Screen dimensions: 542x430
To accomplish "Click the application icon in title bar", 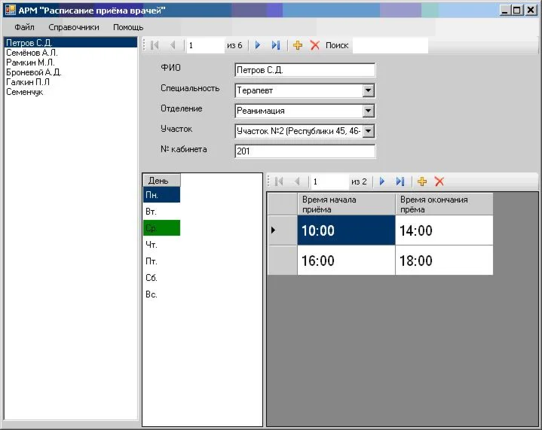I will tap(11, 10).
